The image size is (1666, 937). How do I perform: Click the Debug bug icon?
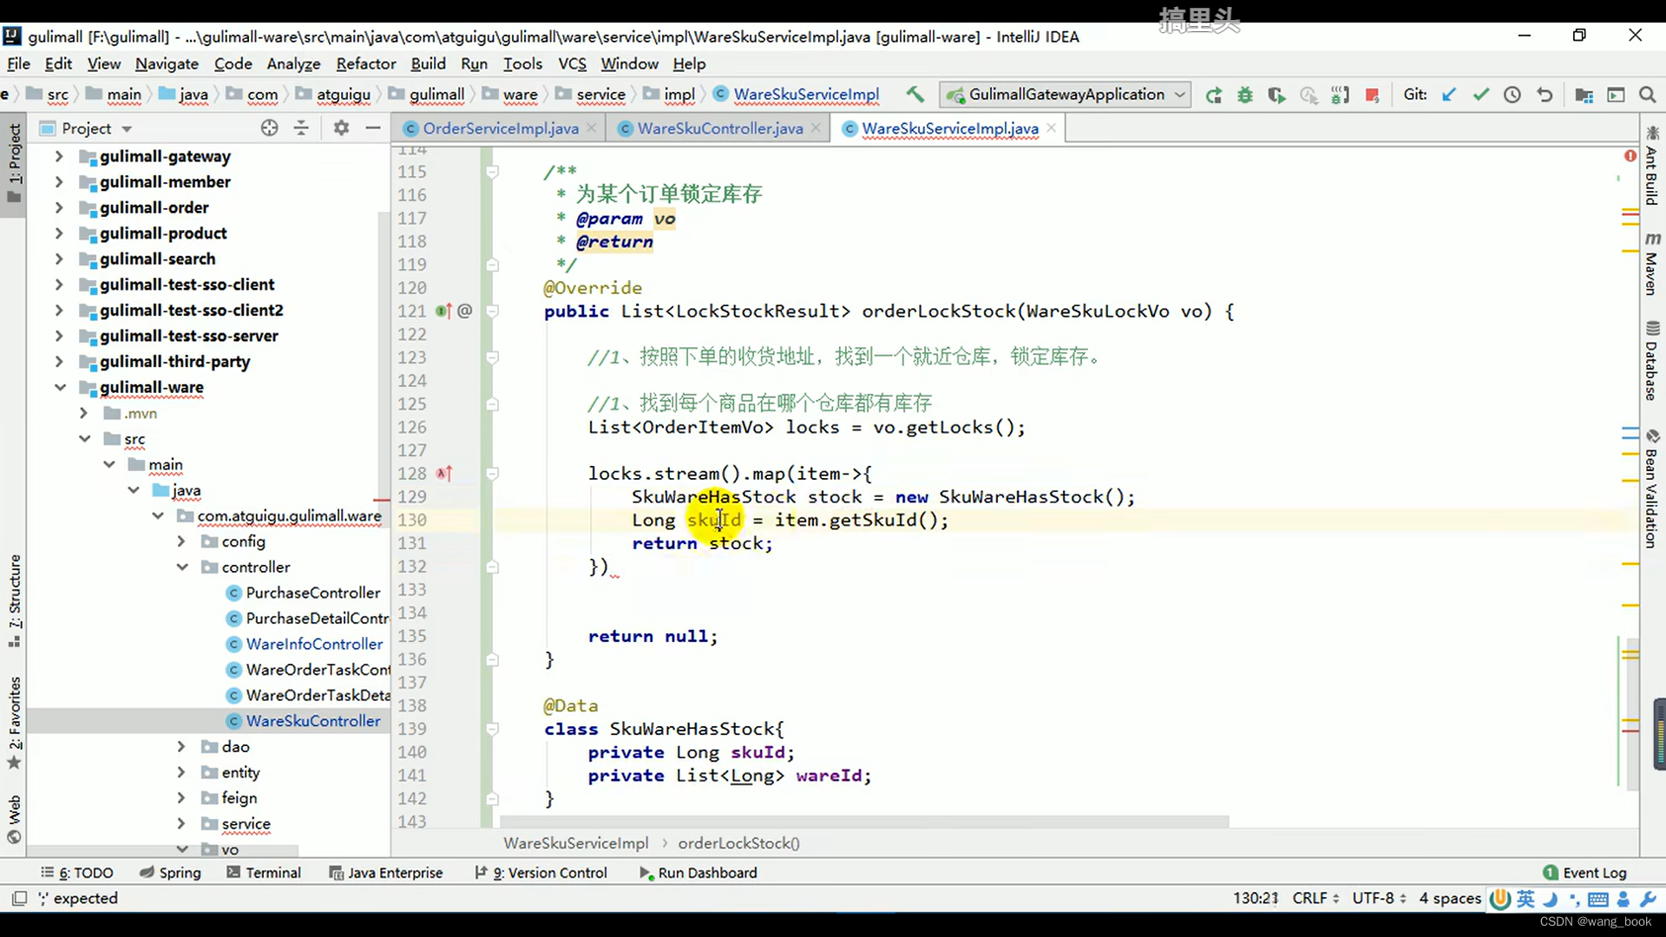pyautogui.click(x=1244, y=95)
